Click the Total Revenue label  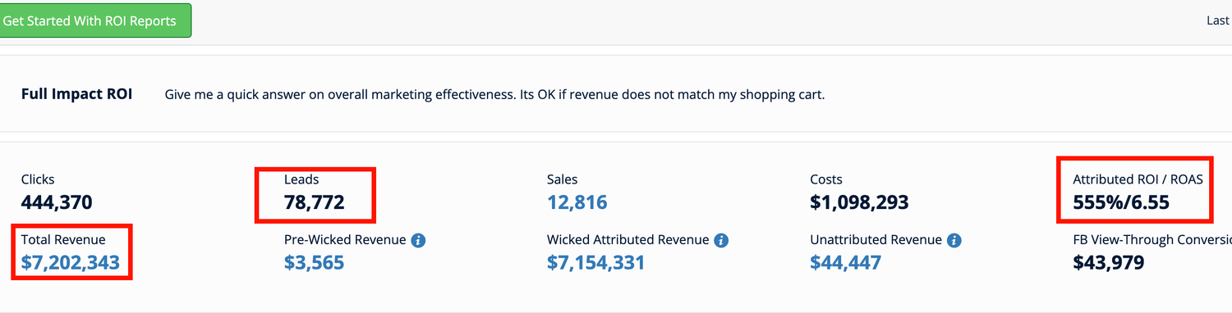pos(63,240)
